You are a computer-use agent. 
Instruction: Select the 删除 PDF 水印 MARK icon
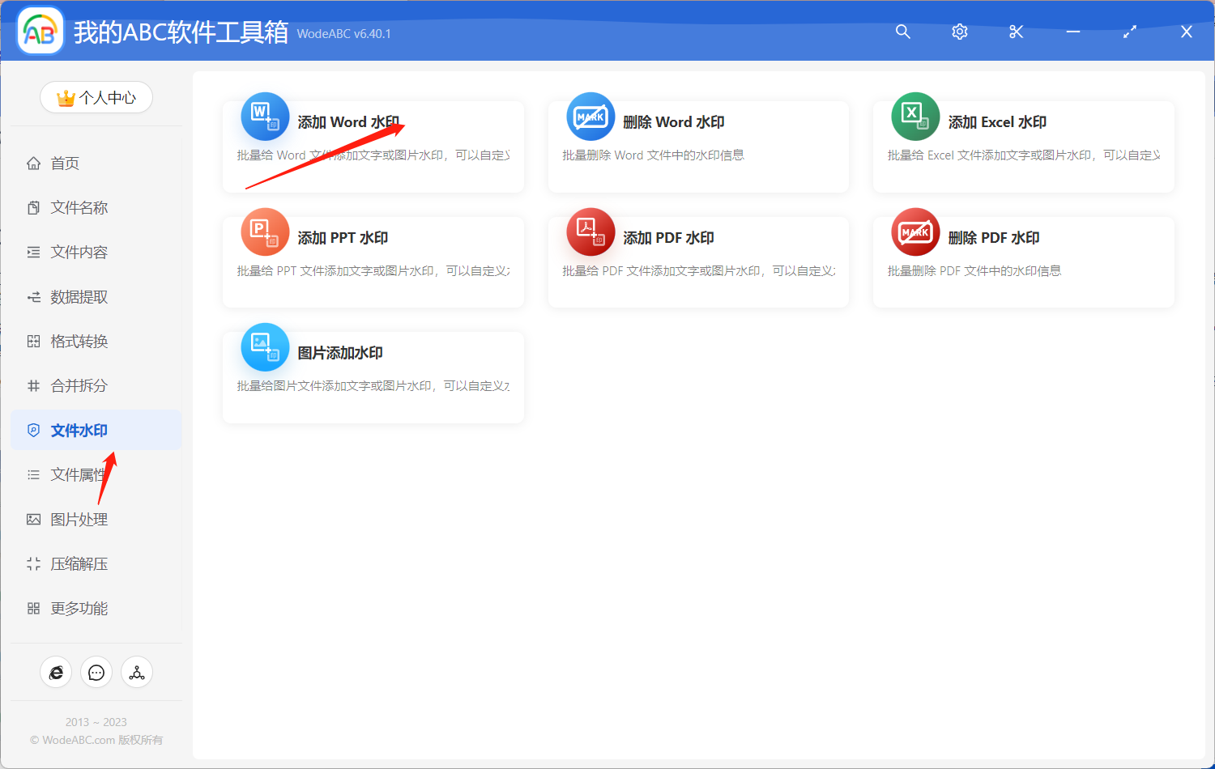click(914, 232)
